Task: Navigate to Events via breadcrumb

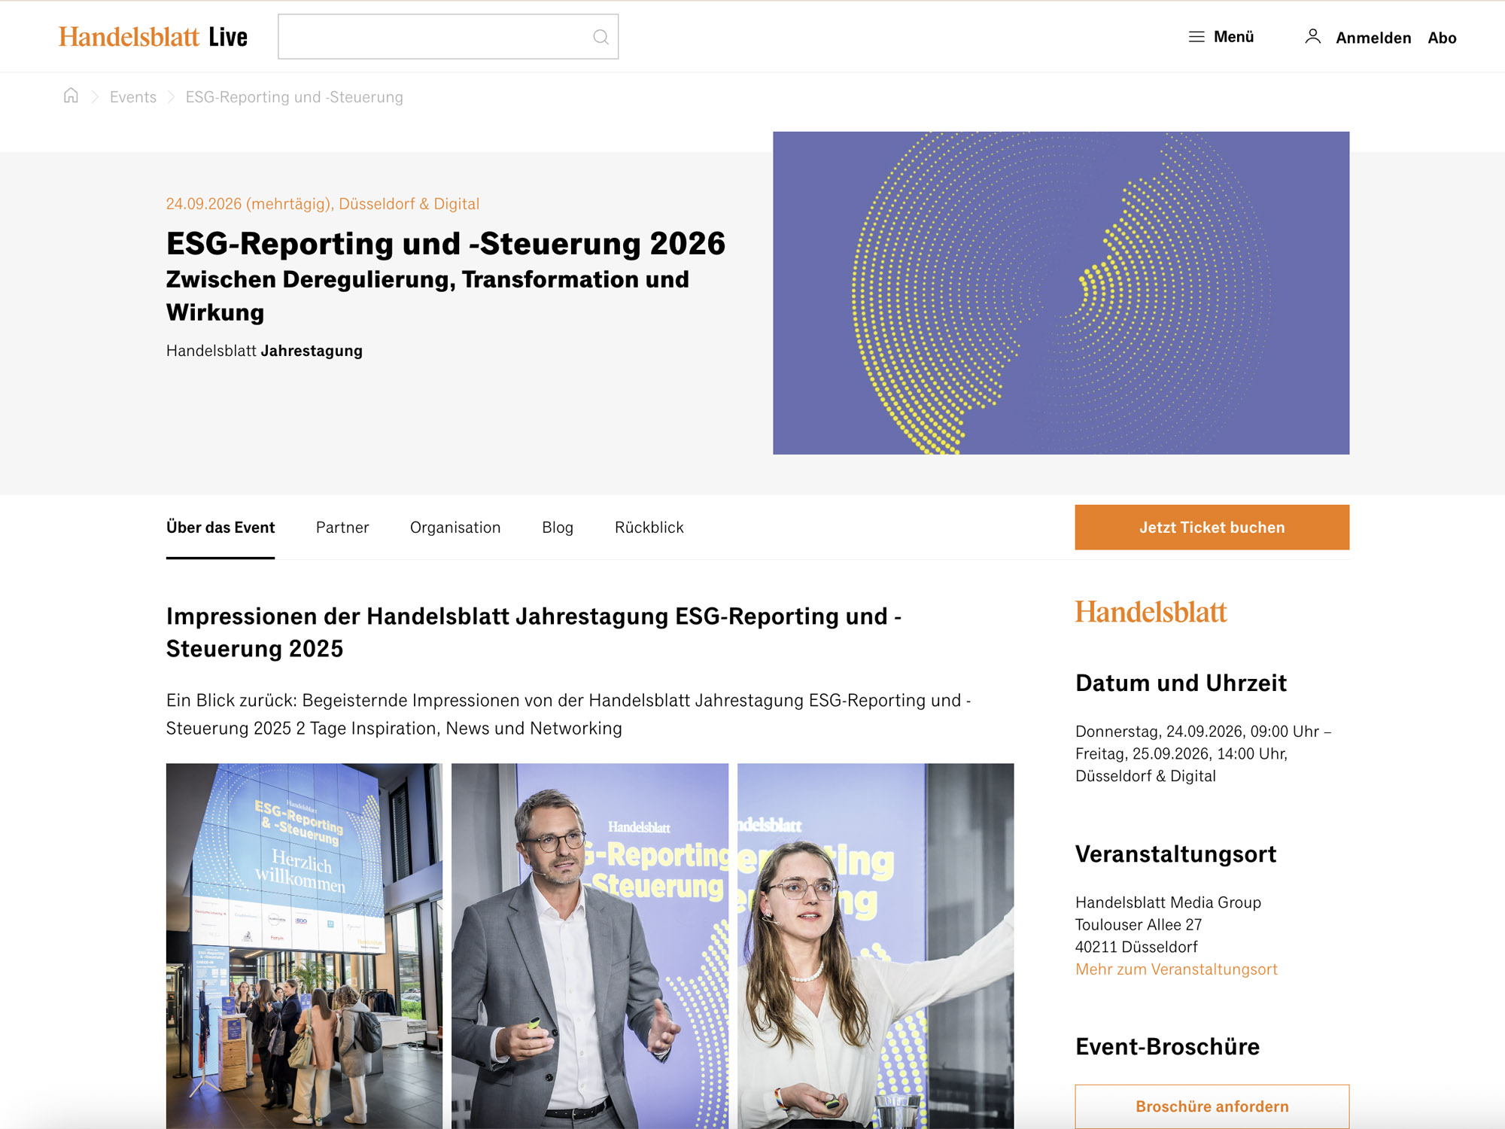Action: tap(132, 96)
